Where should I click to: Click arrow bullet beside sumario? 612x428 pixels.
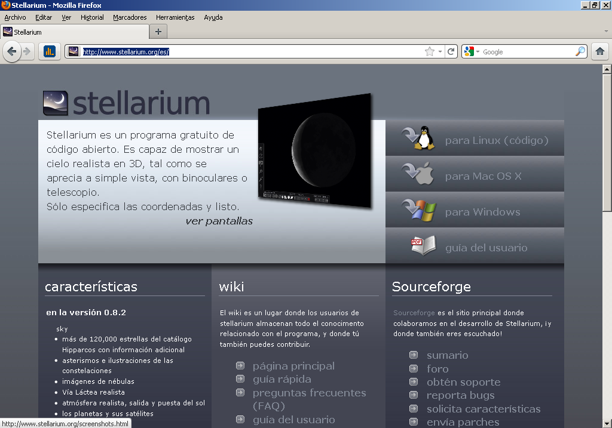(414, 355)
